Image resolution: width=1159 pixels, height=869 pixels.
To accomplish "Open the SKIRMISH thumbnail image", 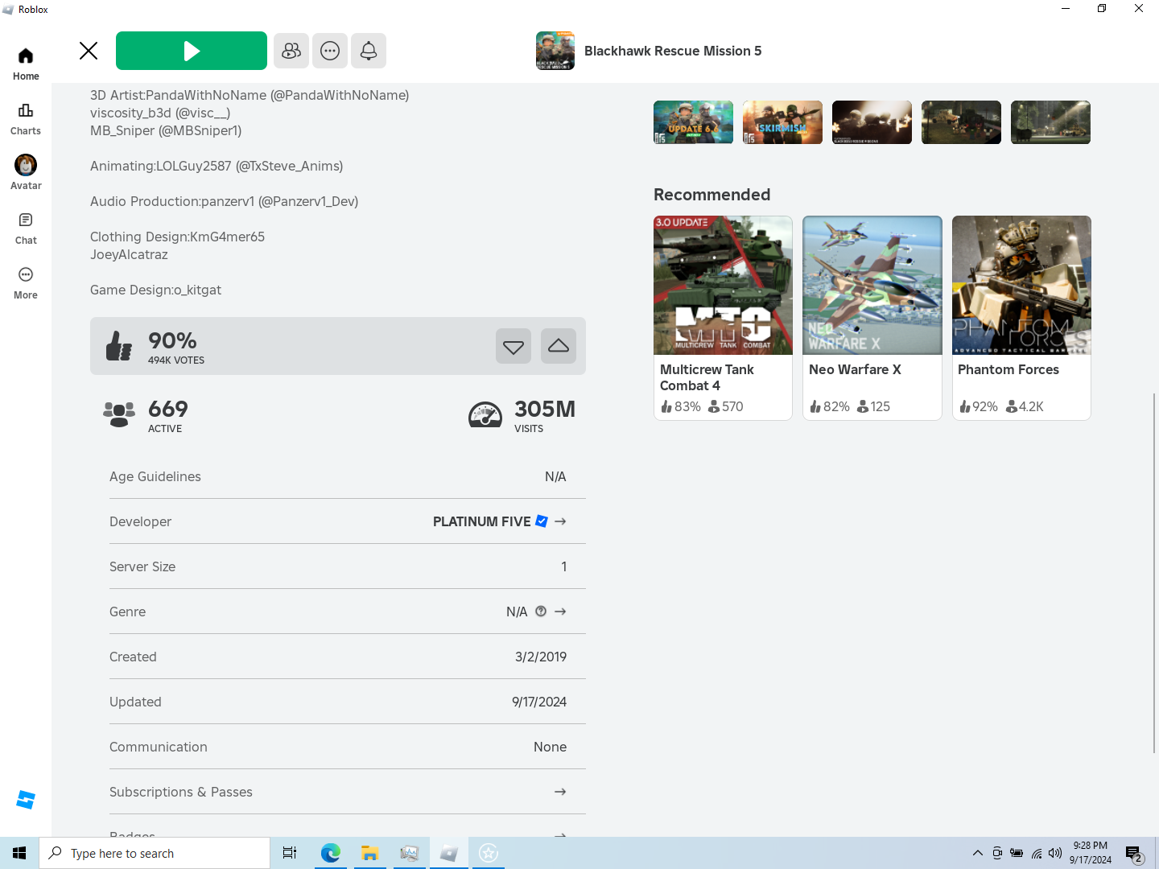I will 782,122.
